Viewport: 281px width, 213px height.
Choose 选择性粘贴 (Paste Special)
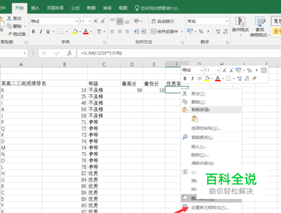click(x=211, y=128)
